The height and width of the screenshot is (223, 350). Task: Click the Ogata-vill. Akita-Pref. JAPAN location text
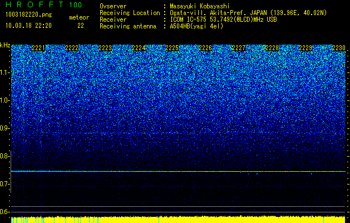(248, 13)
